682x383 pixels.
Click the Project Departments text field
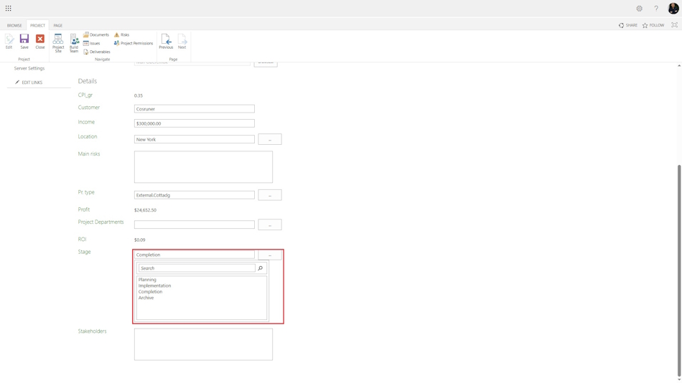click(x=194, y=224)
